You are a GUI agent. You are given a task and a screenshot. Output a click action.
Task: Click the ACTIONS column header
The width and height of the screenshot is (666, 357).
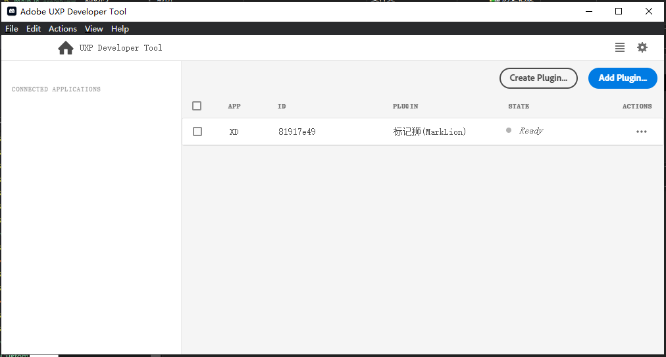point(637,106)
